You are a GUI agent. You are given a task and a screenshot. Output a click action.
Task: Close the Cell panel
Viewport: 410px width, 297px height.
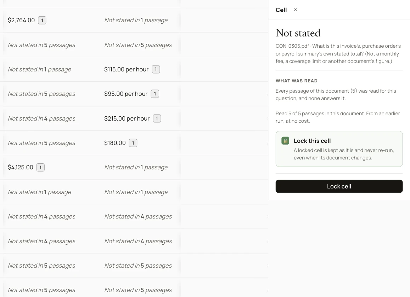[295, 10]
